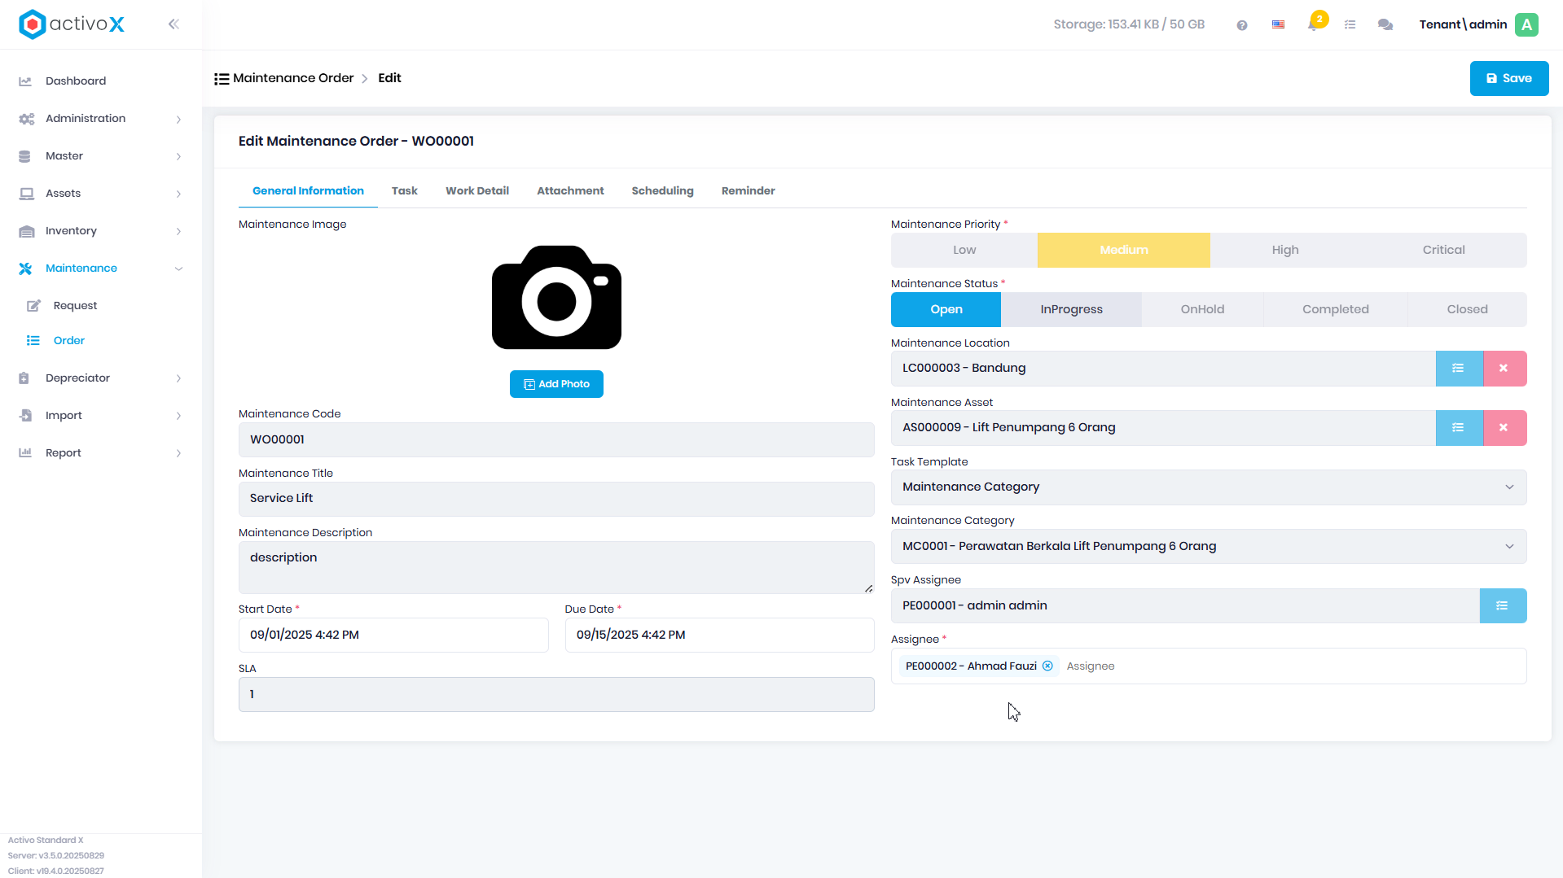Viewport: 1563px width, 878px height.
Task: Expand Depreciator menu chevron
Action: pyautogui.click(x=178, y=379)
